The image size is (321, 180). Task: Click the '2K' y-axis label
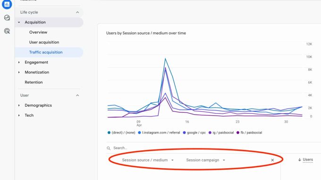(x=310, y=108)
